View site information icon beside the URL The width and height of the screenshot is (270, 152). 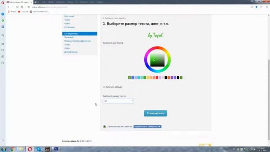29,7
